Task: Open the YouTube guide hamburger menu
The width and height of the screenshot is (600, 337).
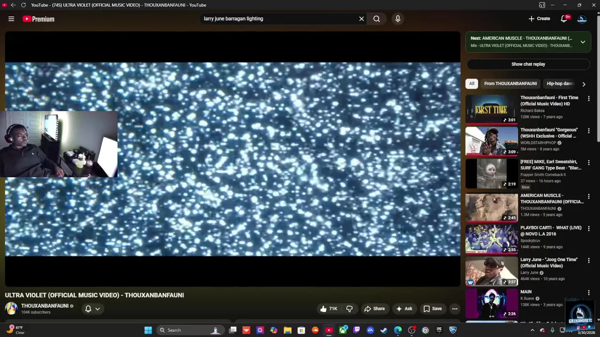Action: point(11,19)
